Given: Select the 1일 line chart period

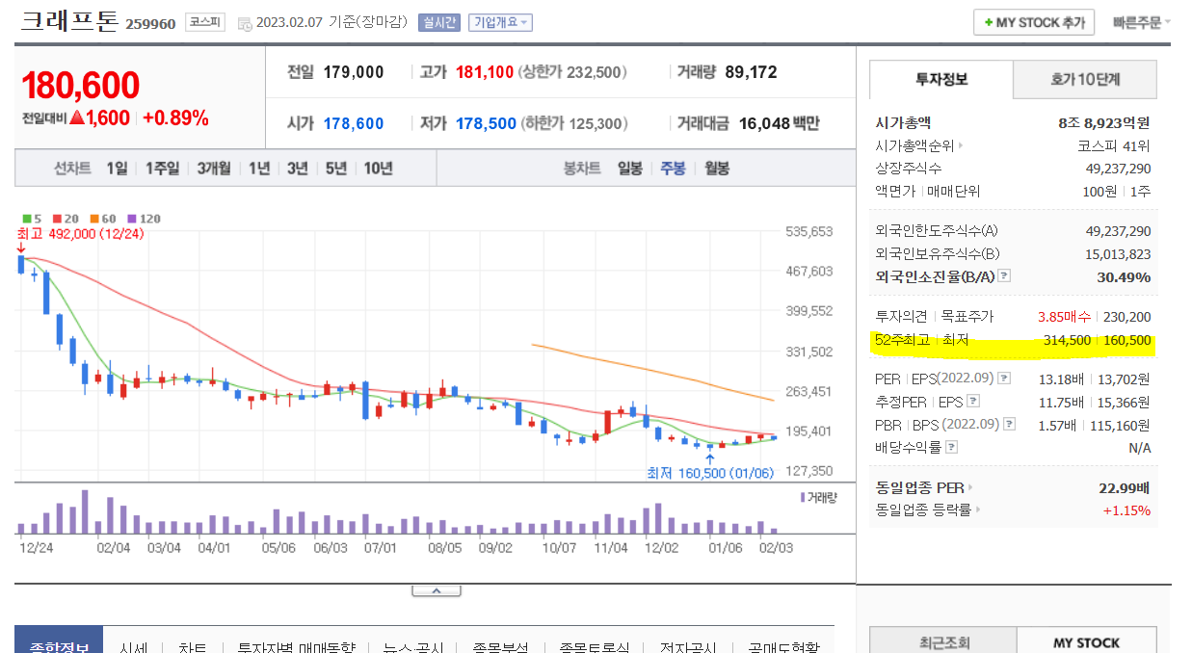Looking at the screenshot, I should [117, 169].
